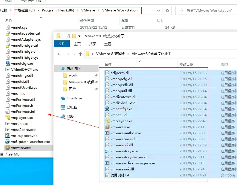237x185 pixels.
Task: Click the vmware-tray.exe icon
Action: [x=107, y=151]
